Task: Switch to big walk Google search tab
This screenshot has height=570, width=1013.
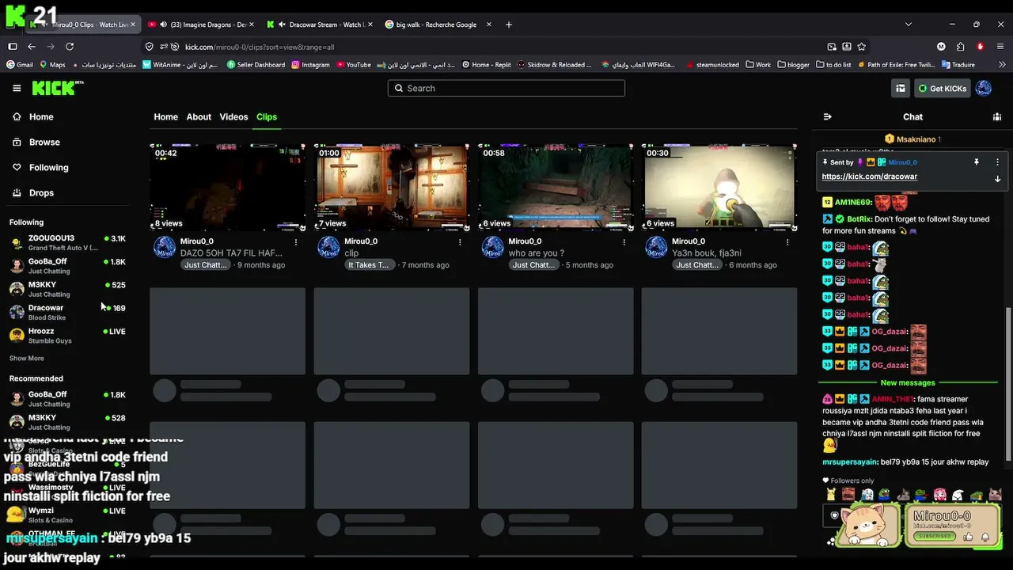Action: (438, 25)
